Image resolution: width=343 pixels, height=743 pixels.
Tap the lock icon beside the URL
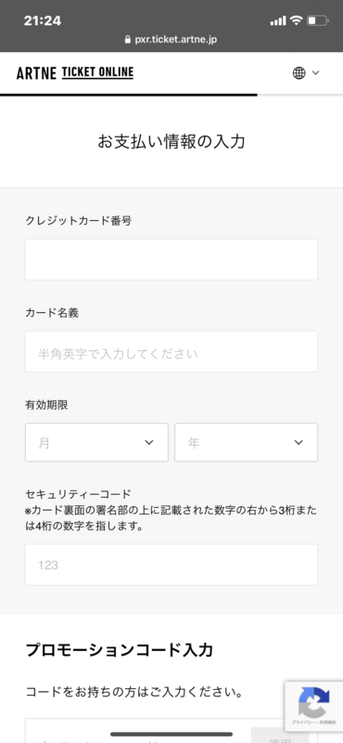coord(127,40)
